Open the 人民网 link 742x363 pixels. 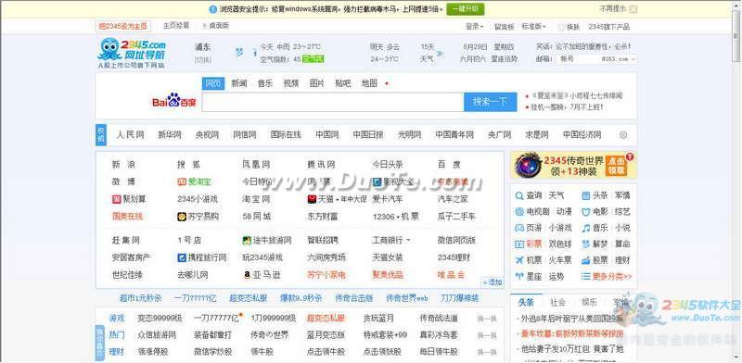130,134
